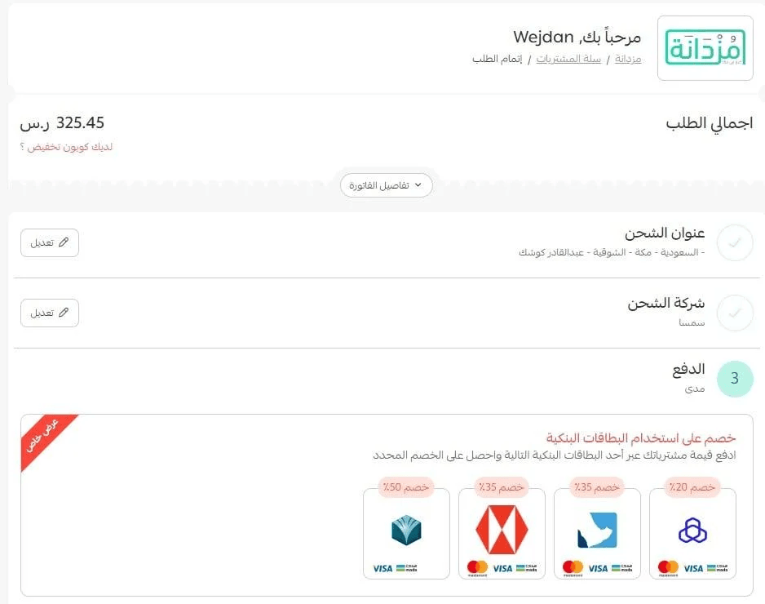Image resolution: width=765 pixels, height=604 pixels.
Task: Open the مزدانة breadcrumb link
Action: pos(628,59)
